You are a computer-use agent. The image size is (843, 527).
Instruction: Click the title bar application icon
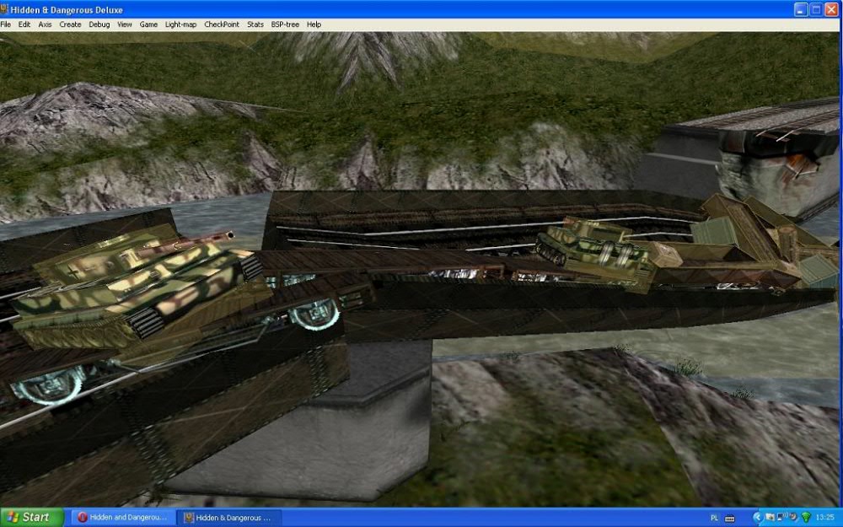pyautogui.click(x=4, y=9)
